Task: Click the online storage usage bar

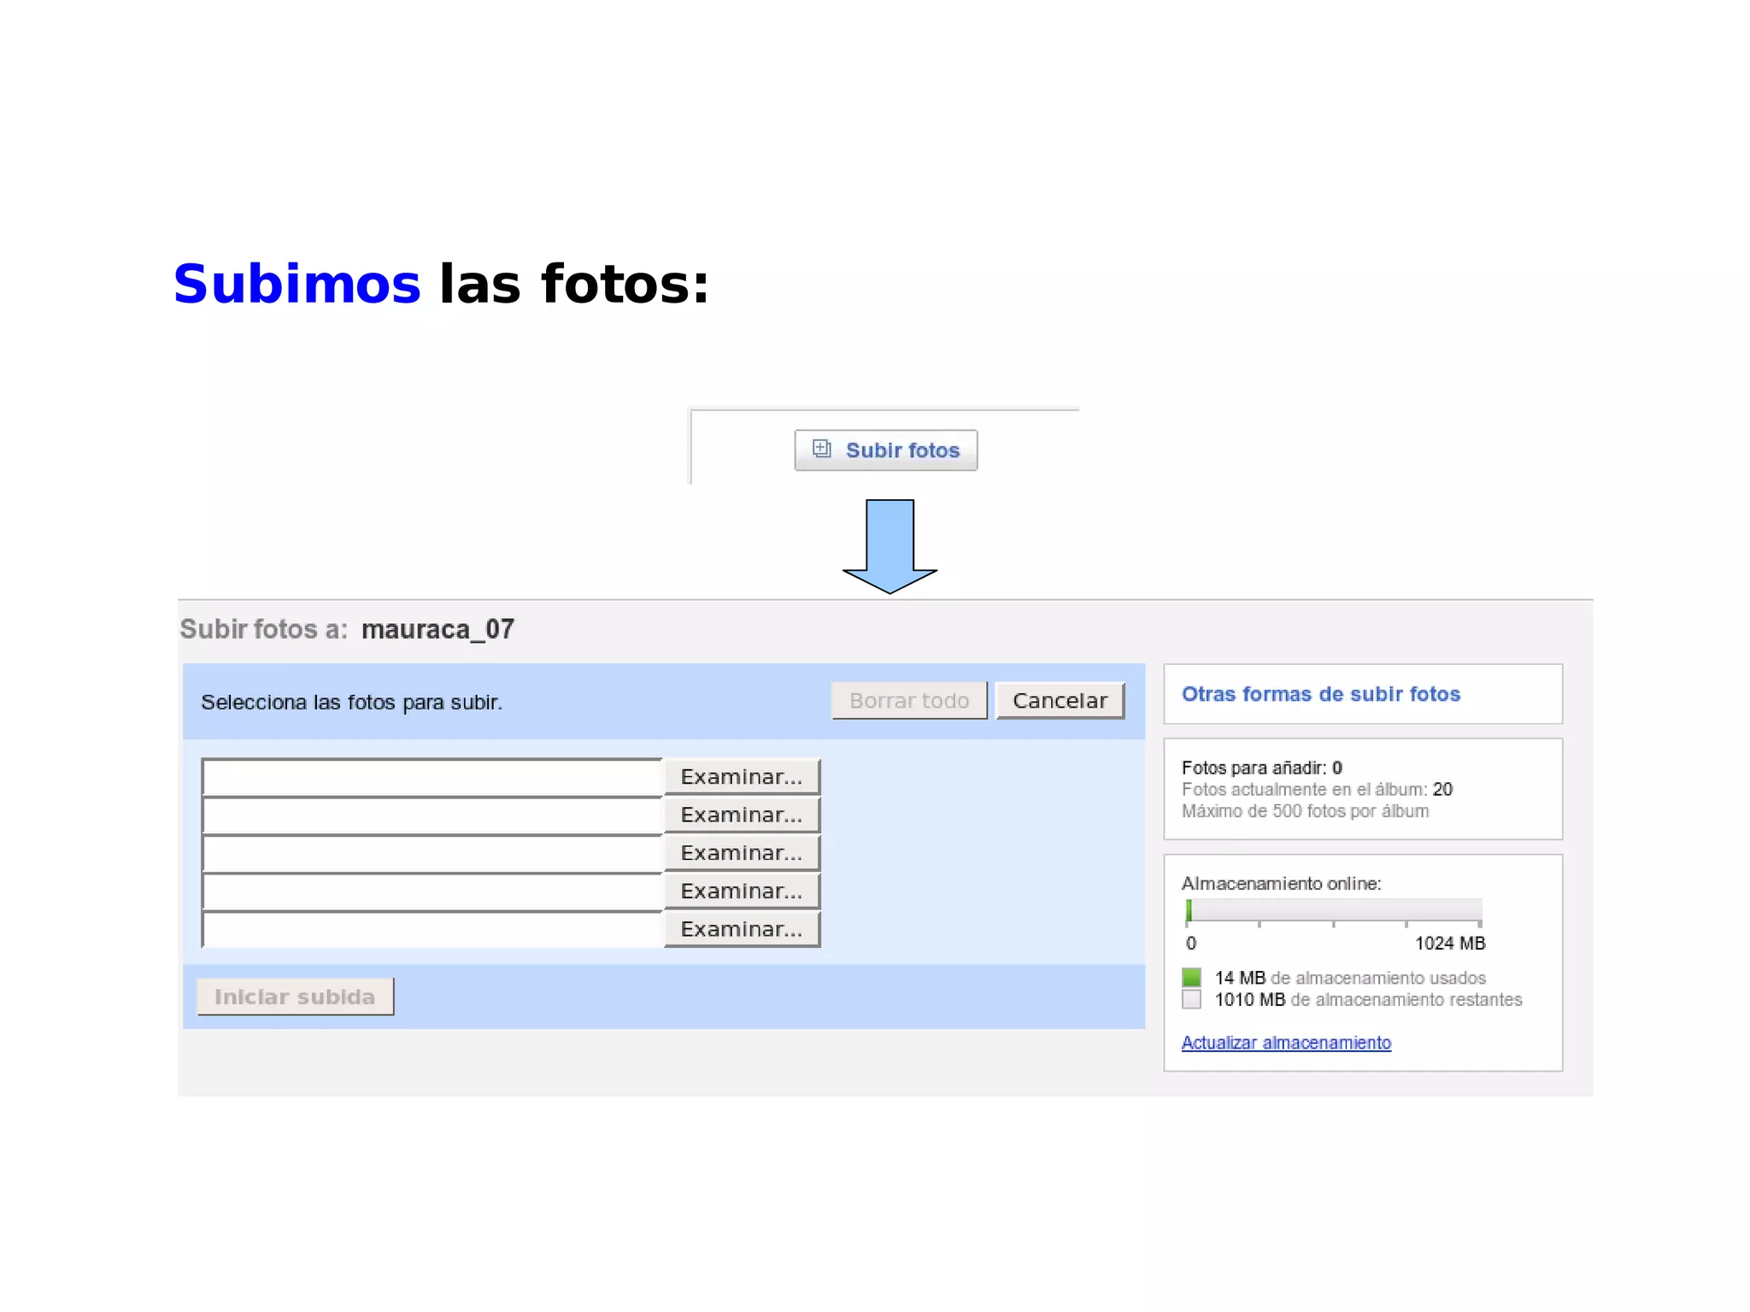Action: (1333, 911)
